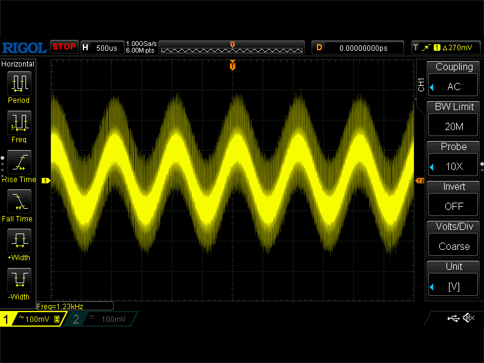
Task: Select the +Width measurement icon
Action: coord(18,240)
